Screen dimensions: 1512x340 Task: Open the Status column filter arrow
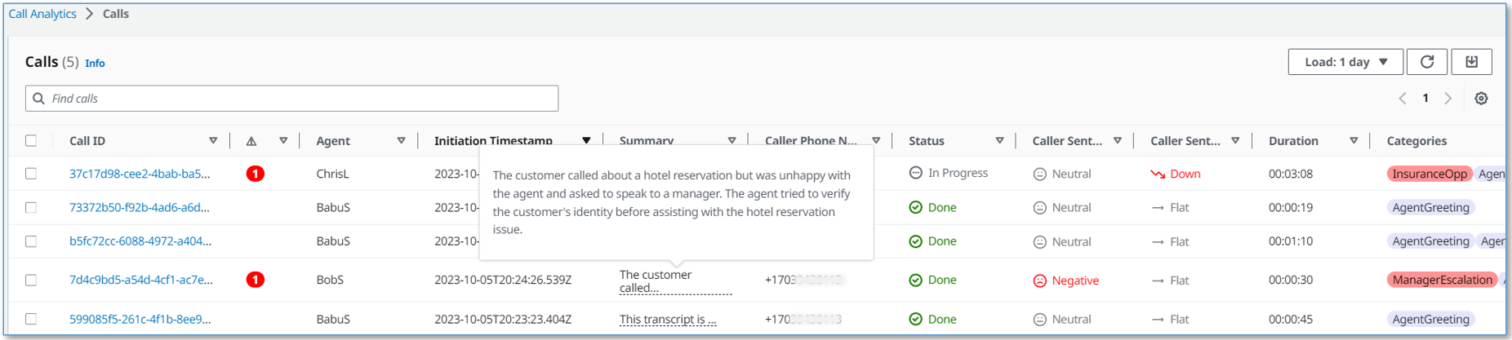(x=999, y=141)
